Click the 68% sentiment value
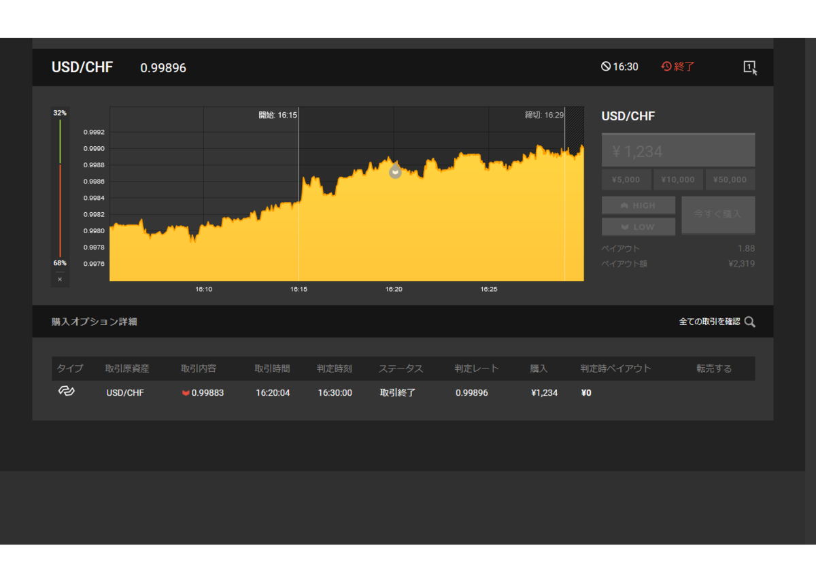The width and height of the screenshot is (816, 582). 60,263
